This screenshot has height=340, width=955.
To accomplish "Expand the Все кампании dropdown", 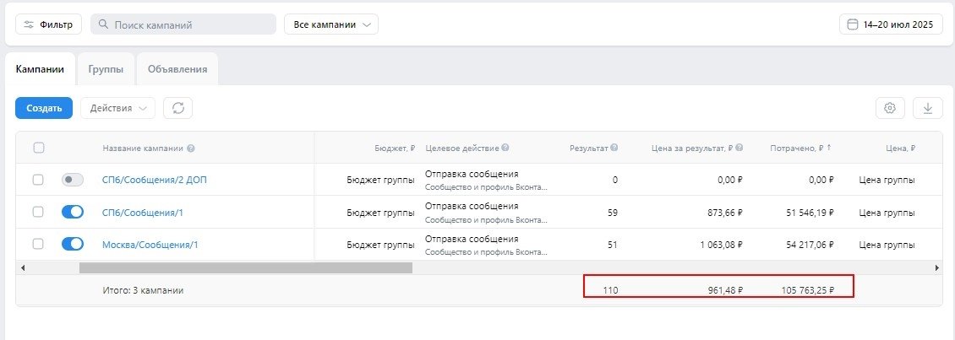I will 331,24.
